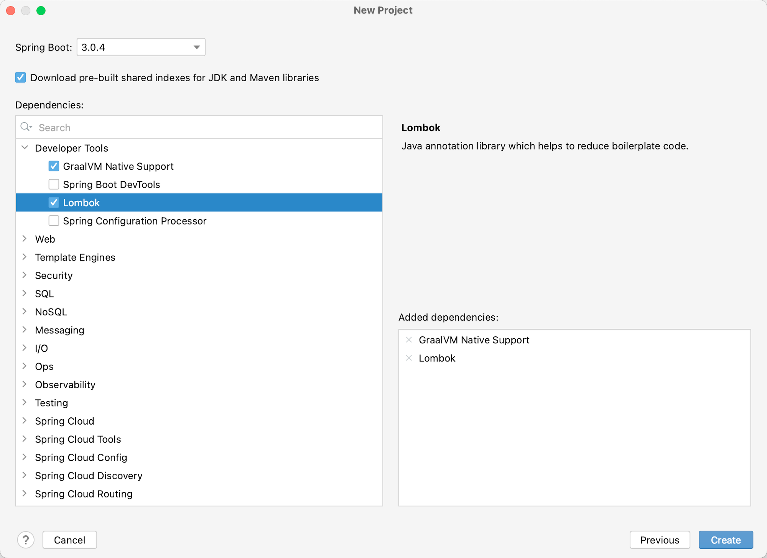
Task: Enable Spring Boot DevTools checkbox
Action: [54, 184]
